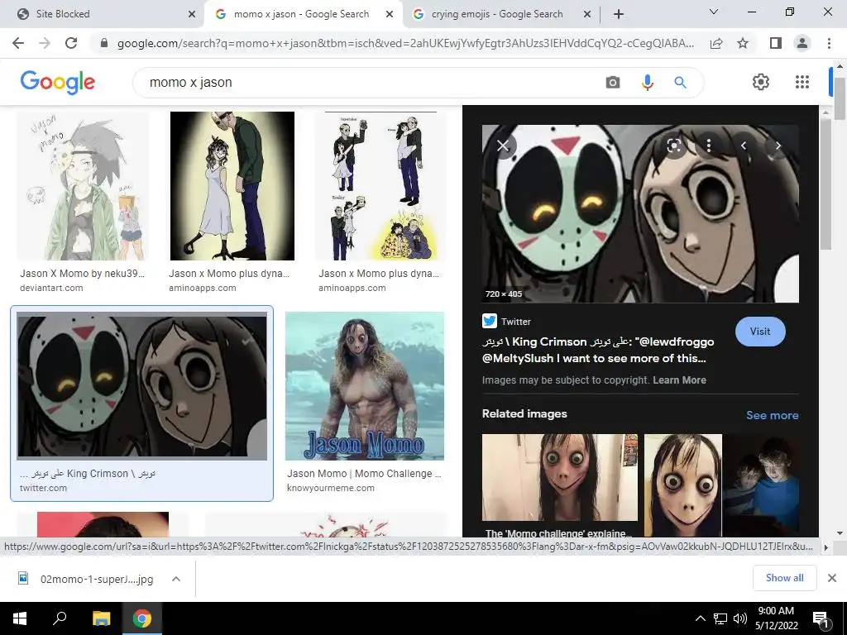
Task: Share this page icon in address bar
Action: click(x=716, y=43)
